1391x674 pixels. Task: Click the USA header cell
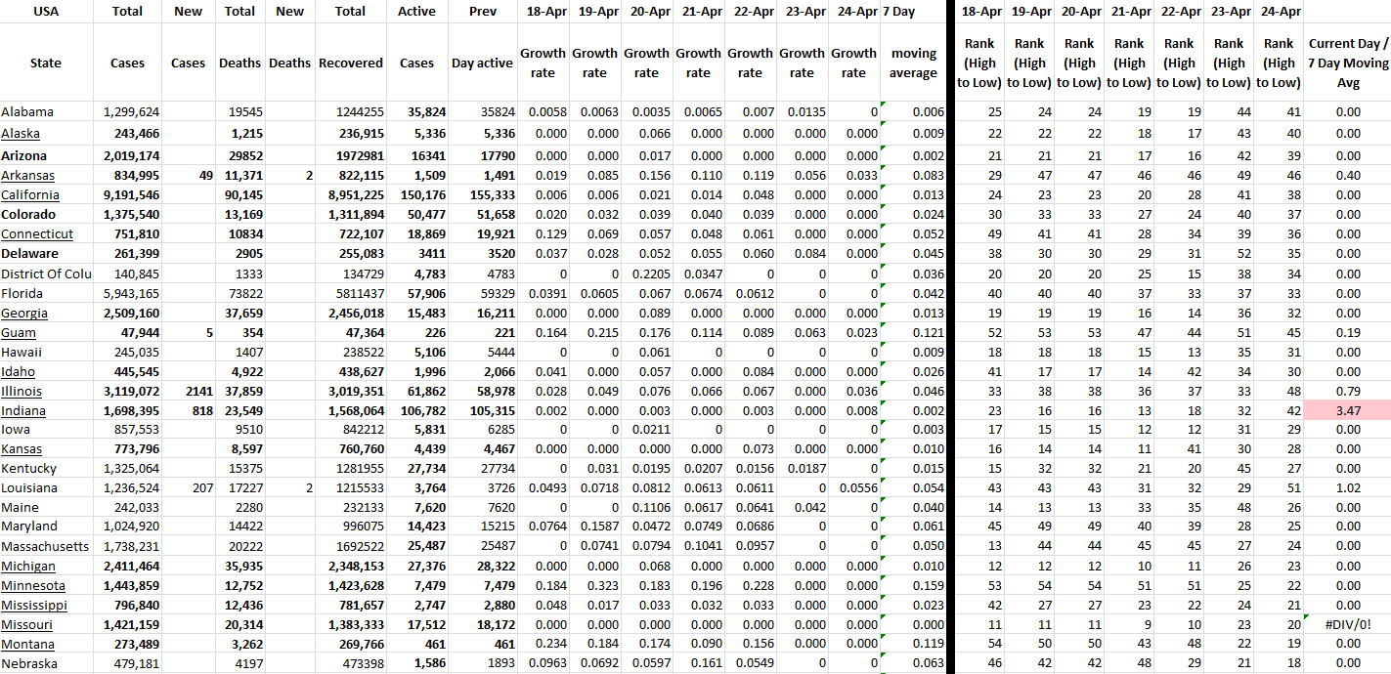pos(46,12)
